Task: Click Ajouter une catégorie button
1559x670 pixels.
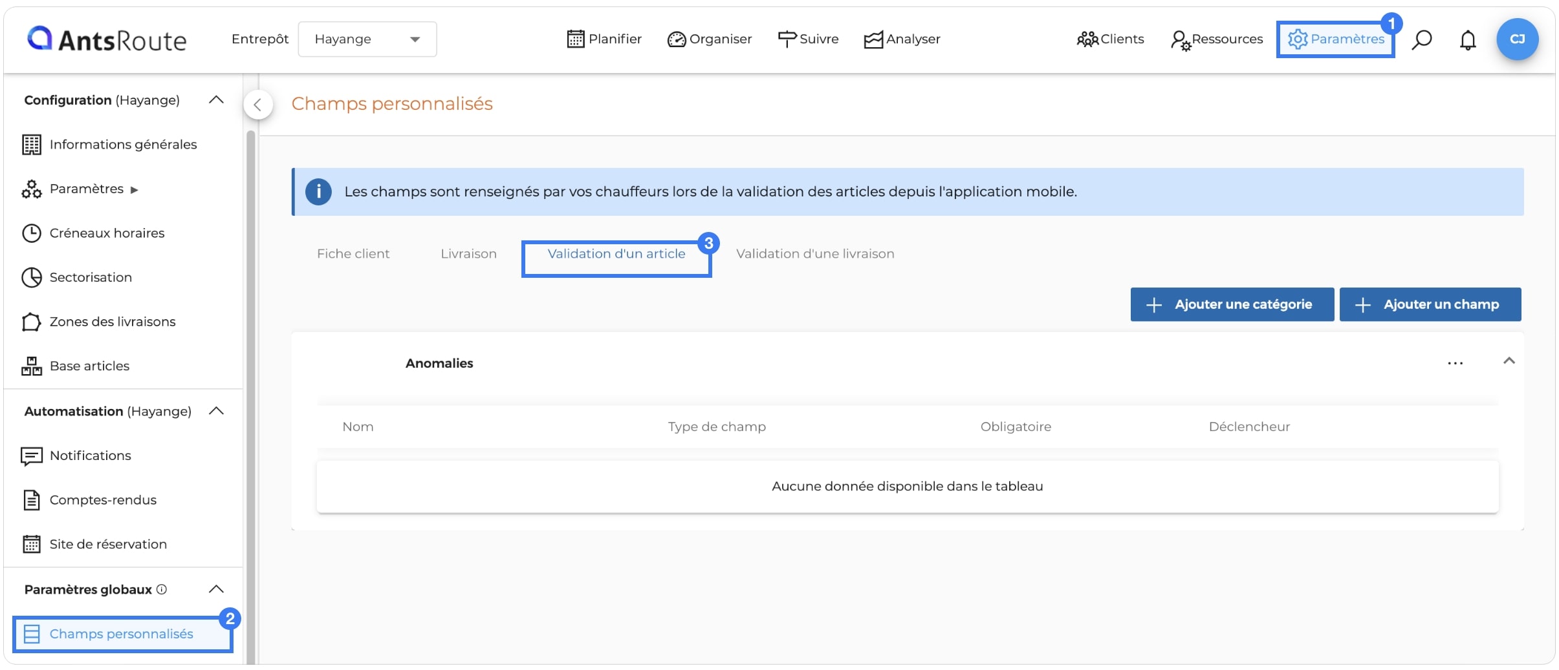Action: click(x=1232, y=304)
